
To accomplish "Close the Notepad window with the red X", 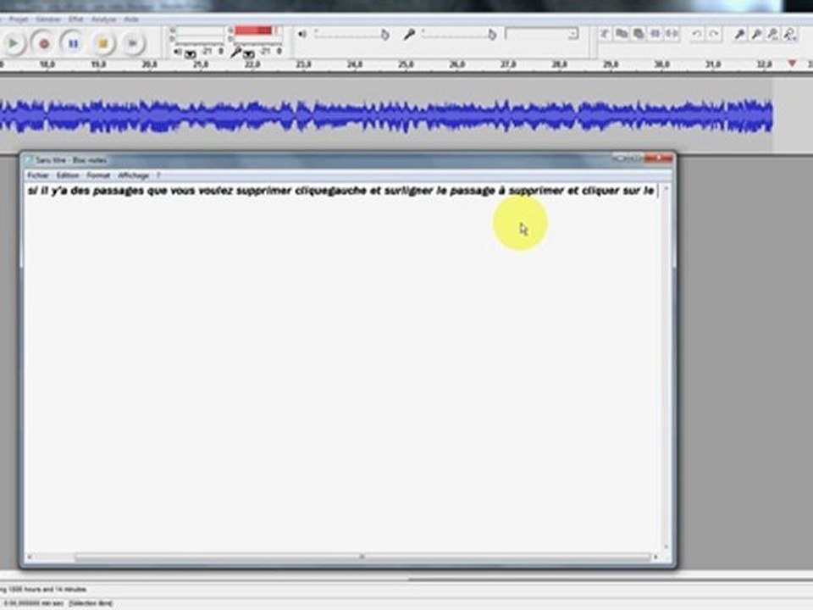I will (x=659, y=158).
